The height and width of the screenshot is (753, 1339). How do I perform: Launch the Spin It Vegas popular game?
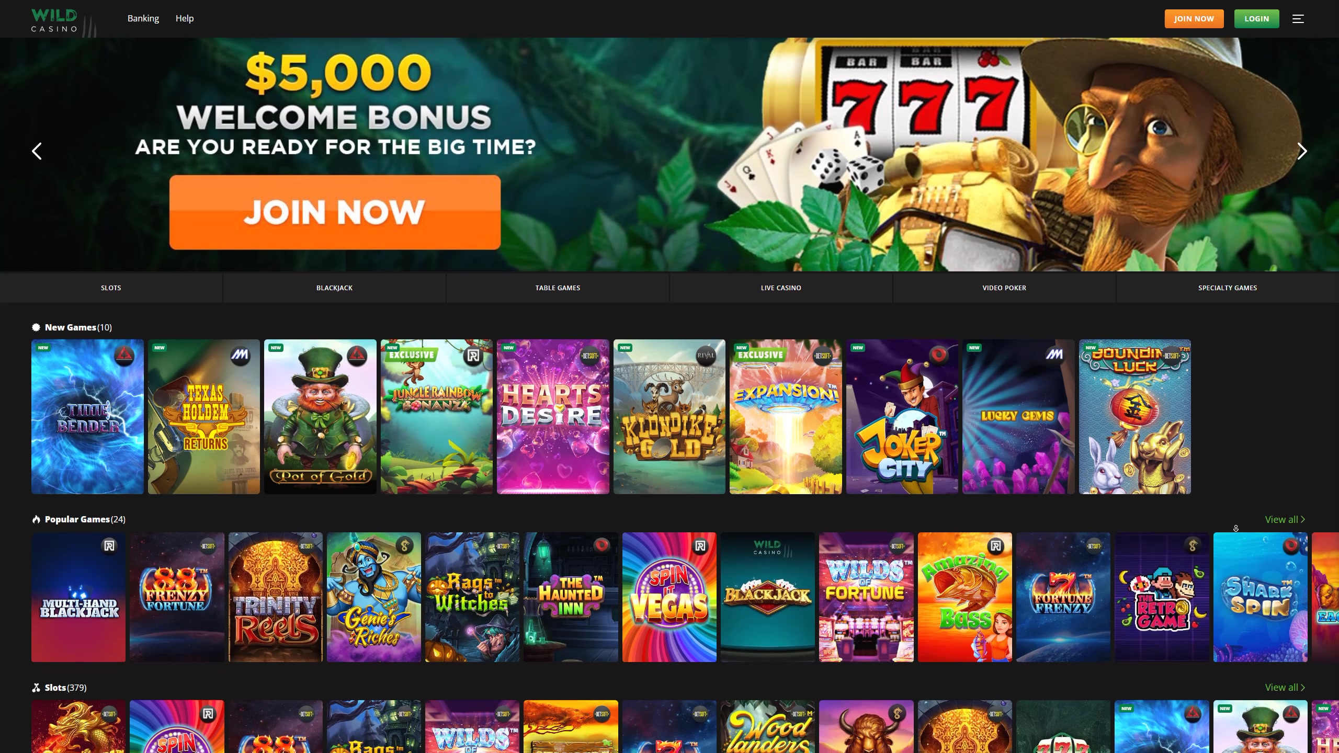coord(669,597)
